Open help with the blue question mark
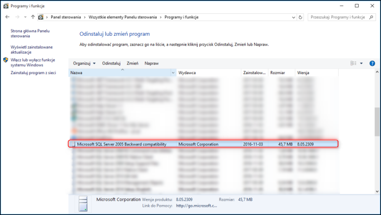 point(372,63)
